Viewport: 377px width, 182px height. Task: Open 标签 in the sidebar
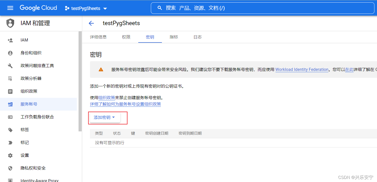click(39, 130)
